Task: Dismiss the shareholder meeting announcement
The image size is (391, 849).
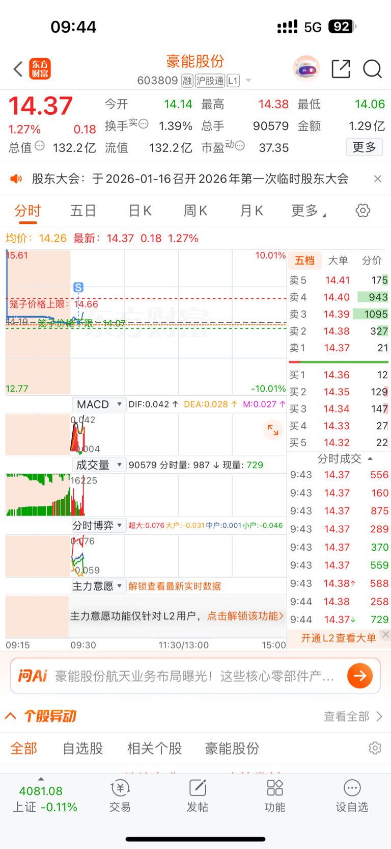Action: (377, 178)
